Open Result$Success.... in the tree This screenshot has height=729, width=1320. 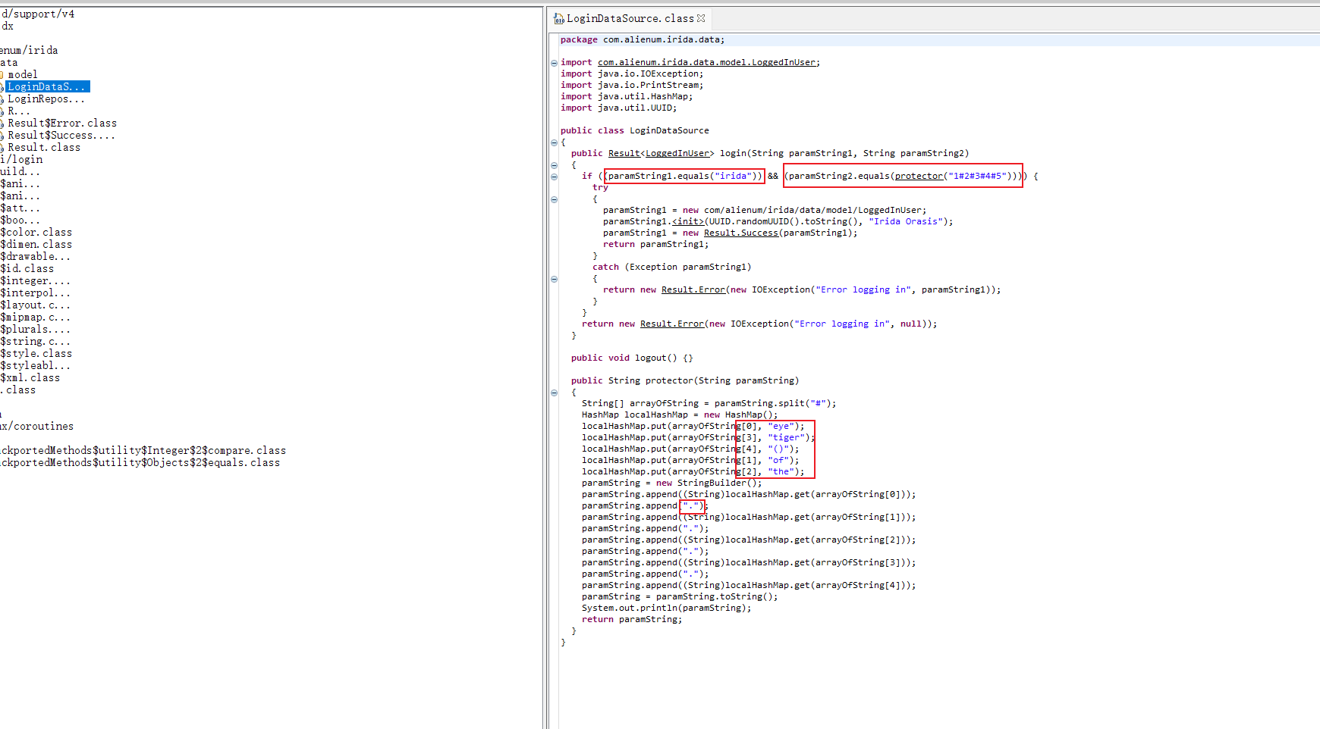click(x=61, y=135)
